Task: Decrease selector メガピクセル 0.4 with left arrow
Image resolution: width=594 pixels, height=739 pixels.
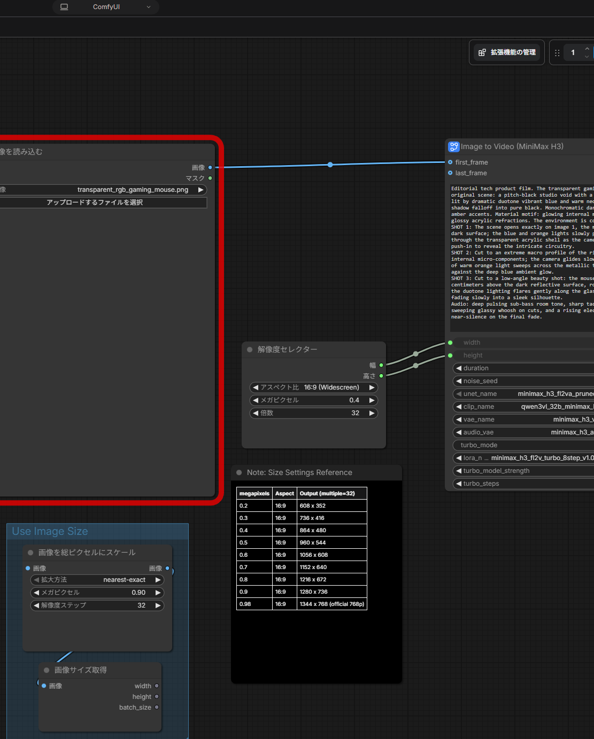Action: (256, 400)
